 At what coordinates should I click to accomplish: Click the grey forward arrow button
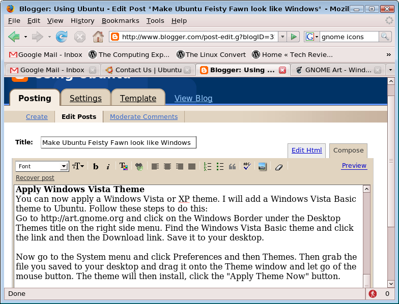pos(38,37)
